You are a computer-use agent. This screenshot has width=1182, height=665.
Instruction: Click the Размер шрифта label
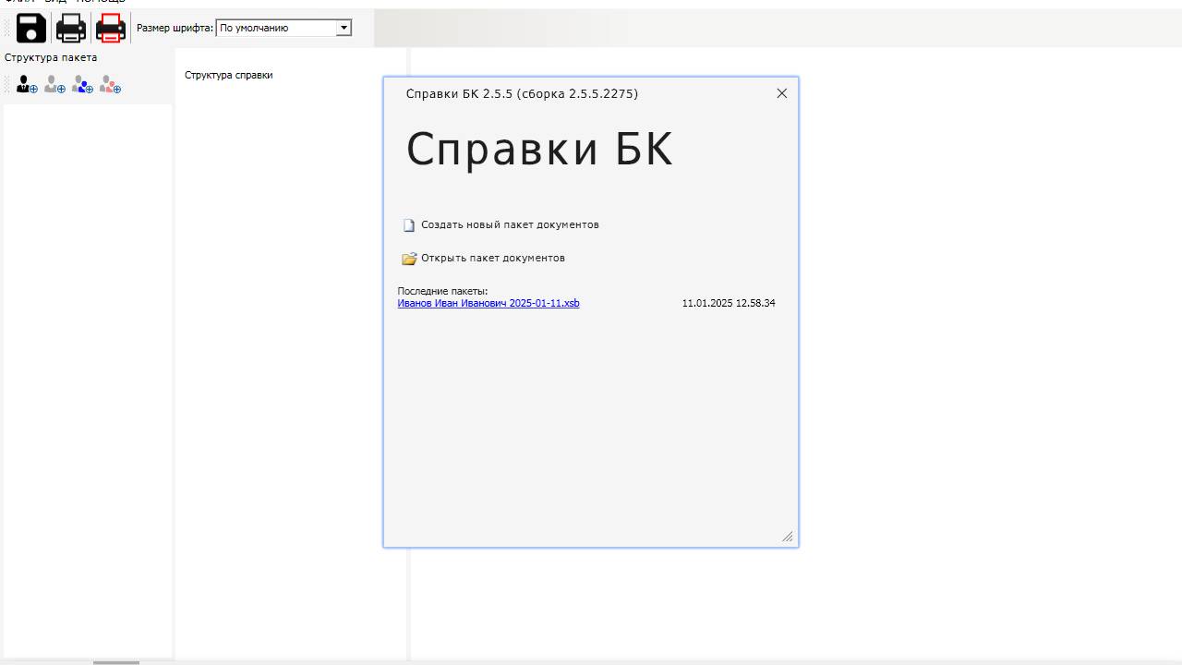tap(175, 28)
